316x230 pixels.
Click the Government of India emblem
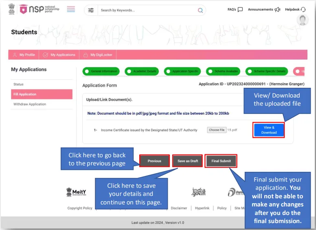coord(12,9)
